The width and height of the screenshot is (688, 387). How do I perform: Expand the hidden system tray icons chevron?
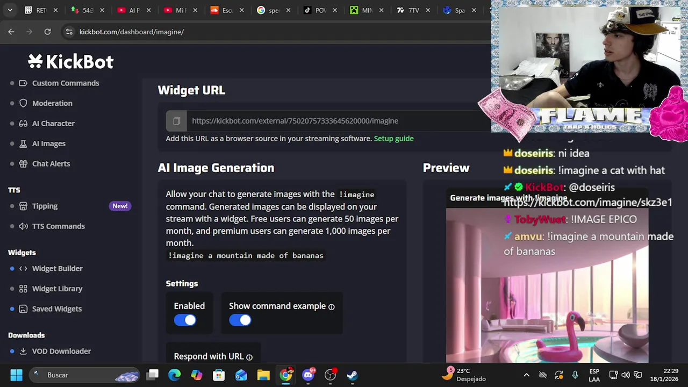[x=526, y=375]
